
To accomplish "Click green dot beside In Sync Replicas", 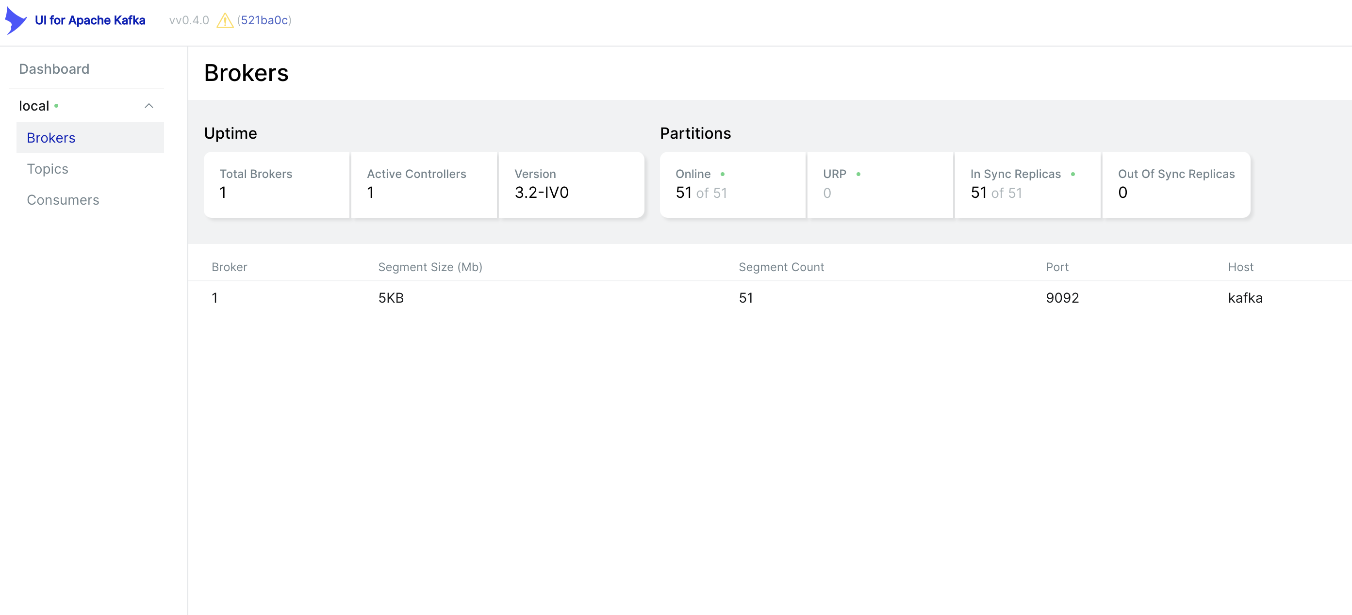I will [1073, 174].
